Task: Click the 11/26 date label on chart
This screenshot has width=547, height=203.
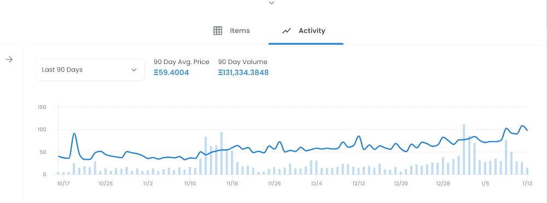Action: click(274, 183)
